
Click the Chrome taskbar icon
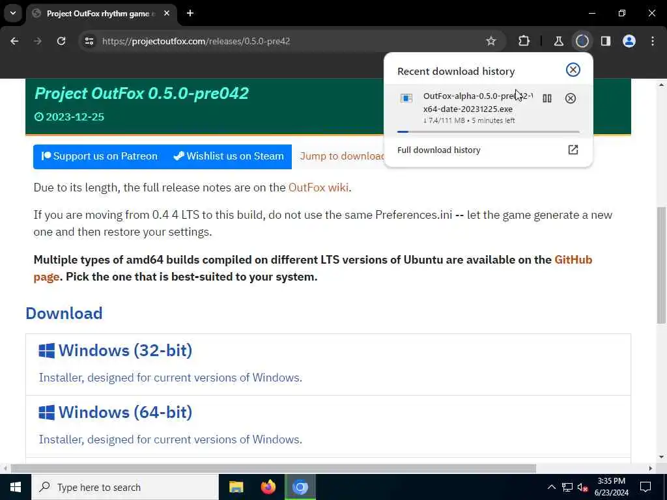pyautogui.click(x=300, y=487)
